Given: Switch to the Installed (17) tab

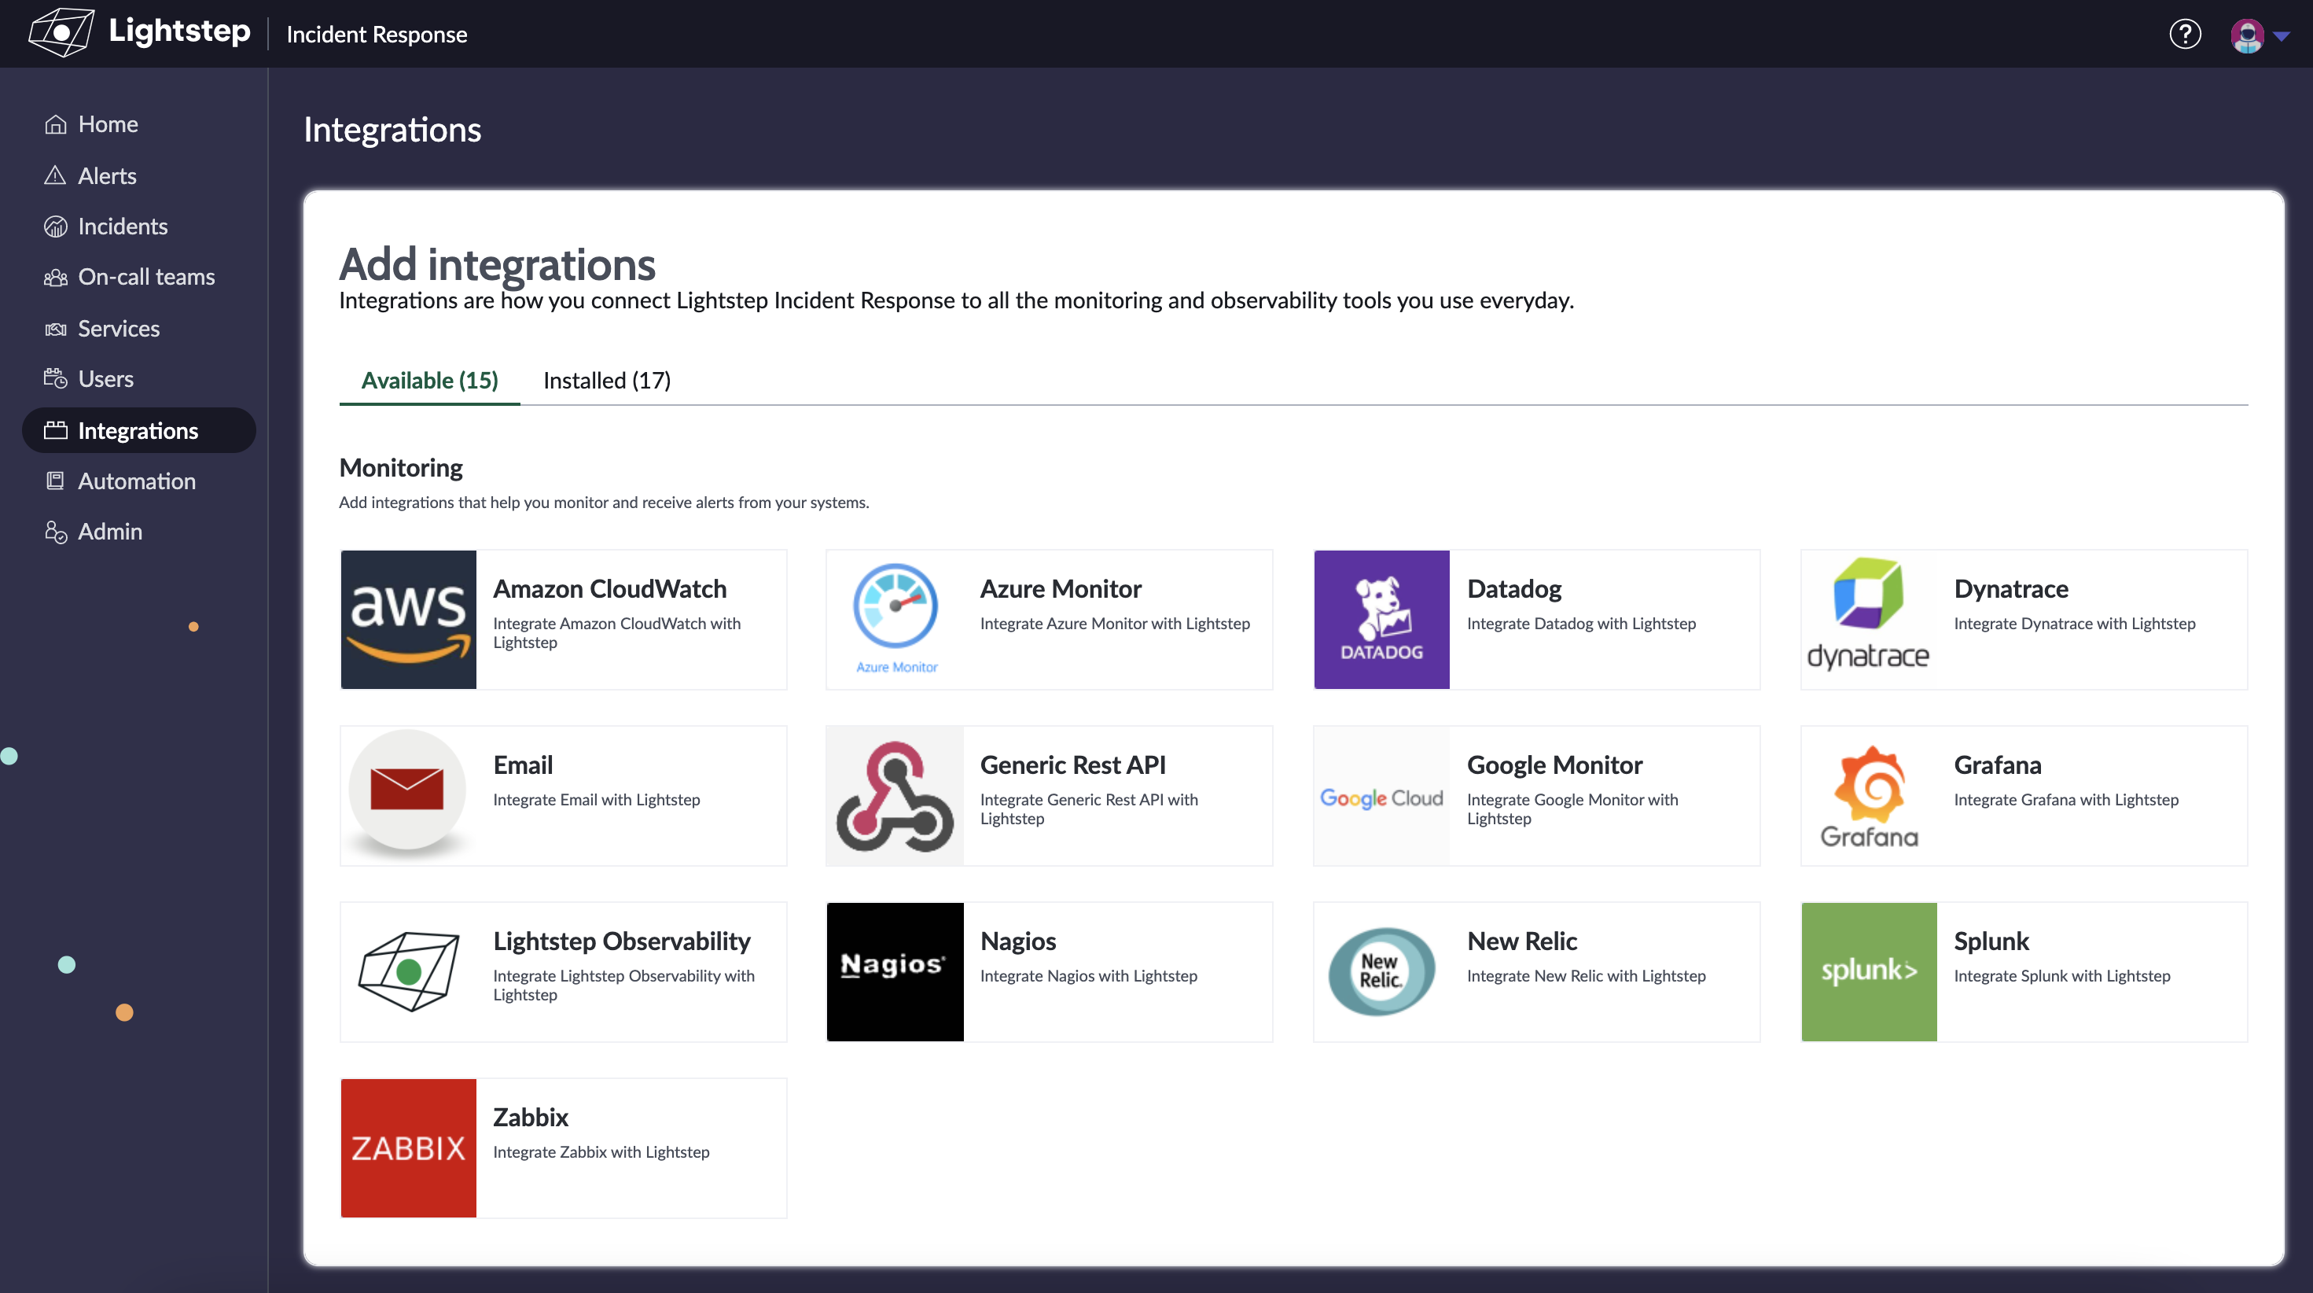Looking at the screenshot, I should (x=607, y=380).
